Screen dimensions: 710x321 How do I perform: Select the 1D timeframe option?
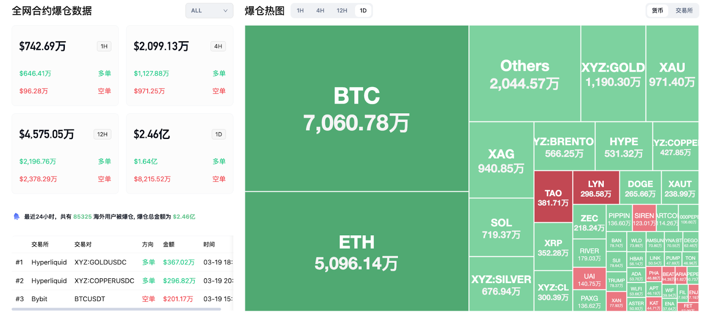(363, 10)
